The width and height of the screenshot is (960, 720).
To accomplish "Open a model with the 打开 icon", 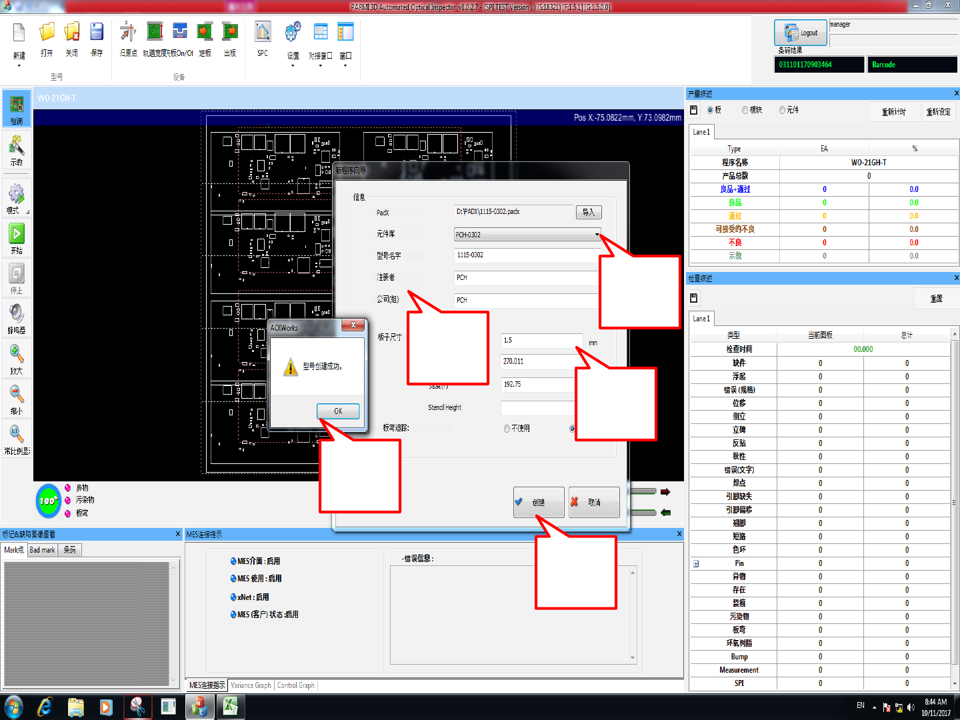I will pyautogui.click(x=47, y=33).
